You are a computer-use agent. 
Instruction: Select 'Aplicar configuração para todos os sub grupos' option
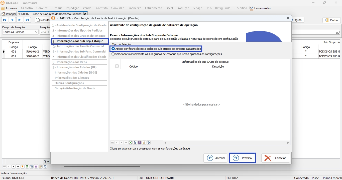pyautogui.click(x=113, y=49)
